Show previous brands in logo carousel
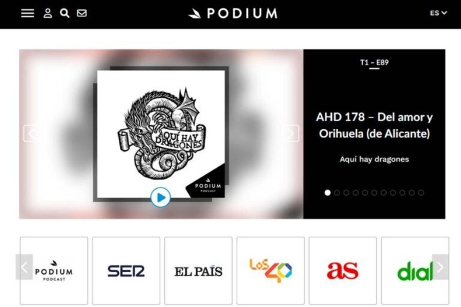 24,267
